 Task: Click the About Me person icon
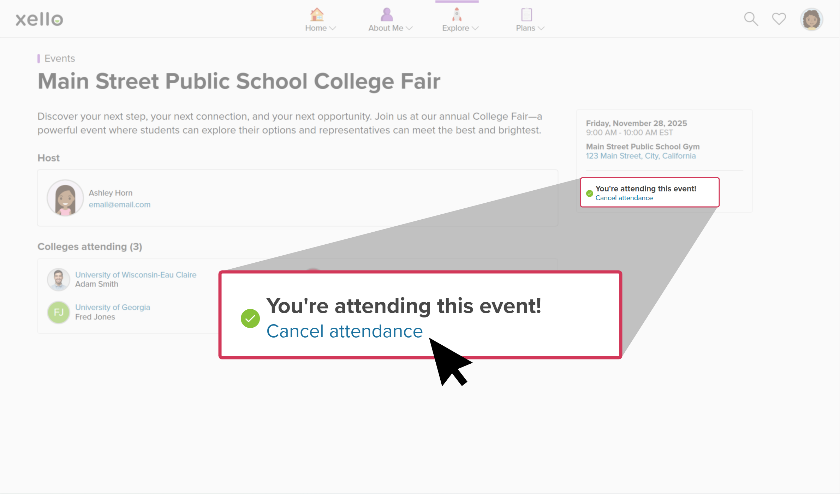pos(386,14)
